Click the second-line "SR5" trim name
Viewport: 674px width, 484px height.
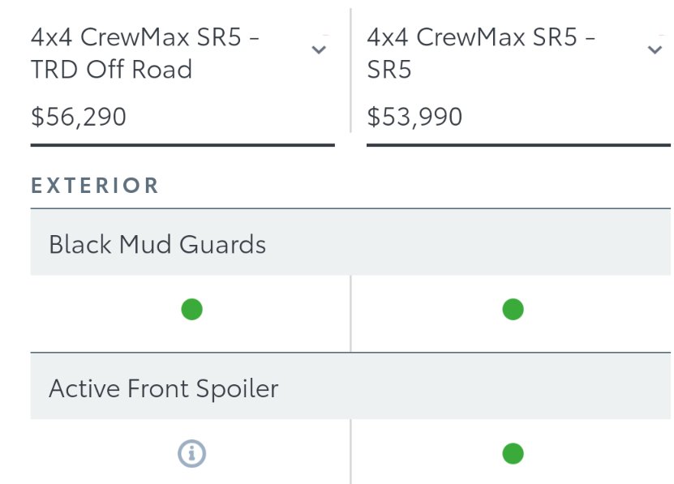(x=389, y=70)
